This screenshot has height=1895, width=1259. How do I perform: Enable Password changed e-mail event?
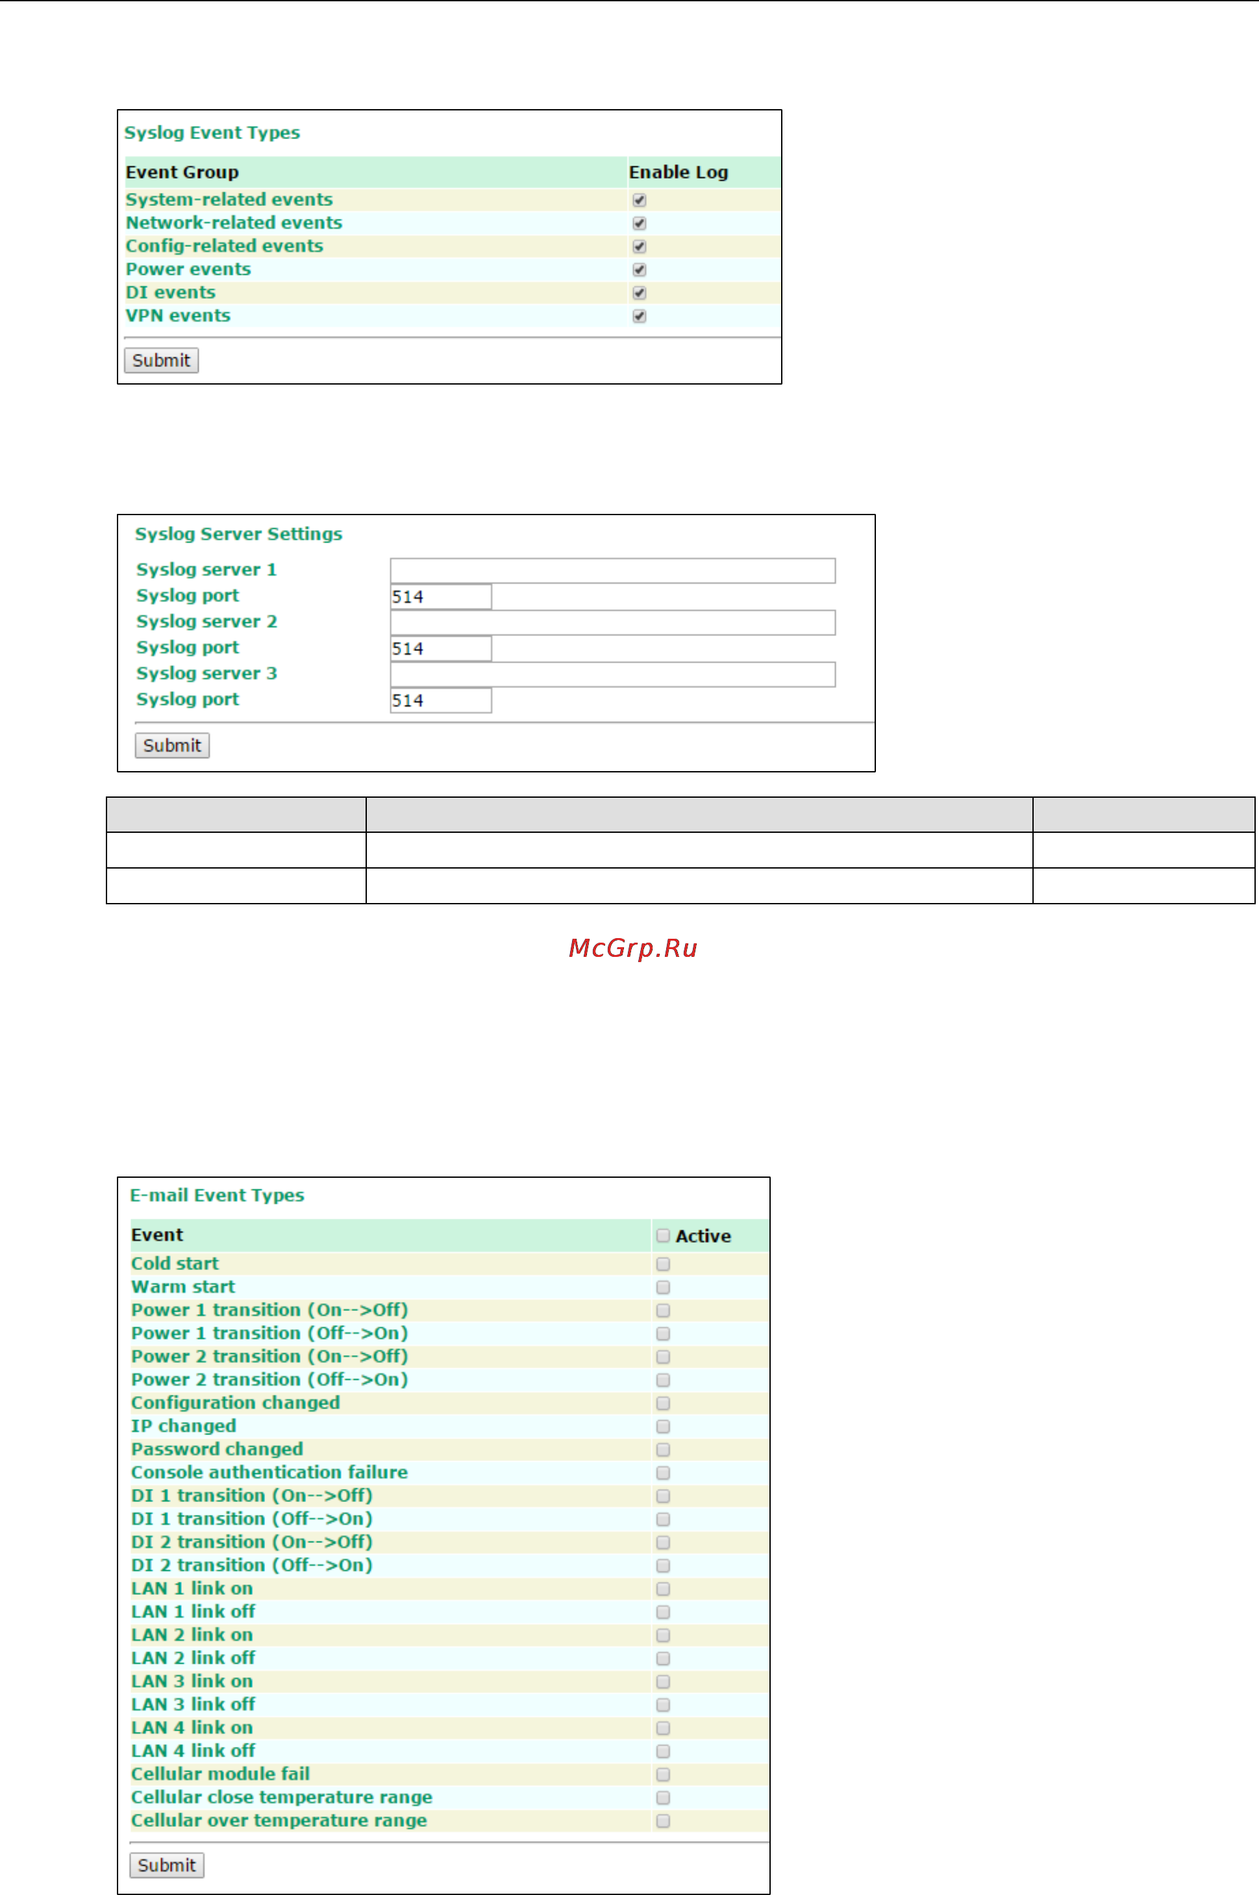tap(663, 1450)
